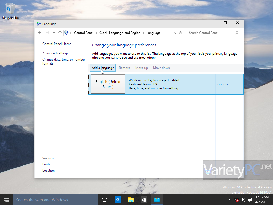273x205 pixels.
Task: Click the Forward navigation arrow
Action: (x=48, y=33)
